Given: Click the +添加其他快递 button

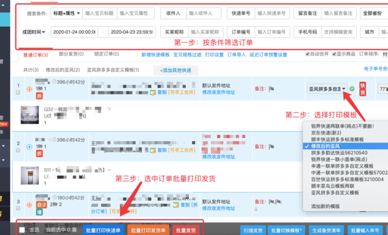Looking at the screenshot, I should pos(175,71).
